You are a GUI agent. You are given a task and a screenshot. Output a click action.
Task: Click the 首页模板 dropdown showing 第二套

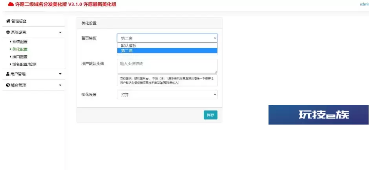167,38
